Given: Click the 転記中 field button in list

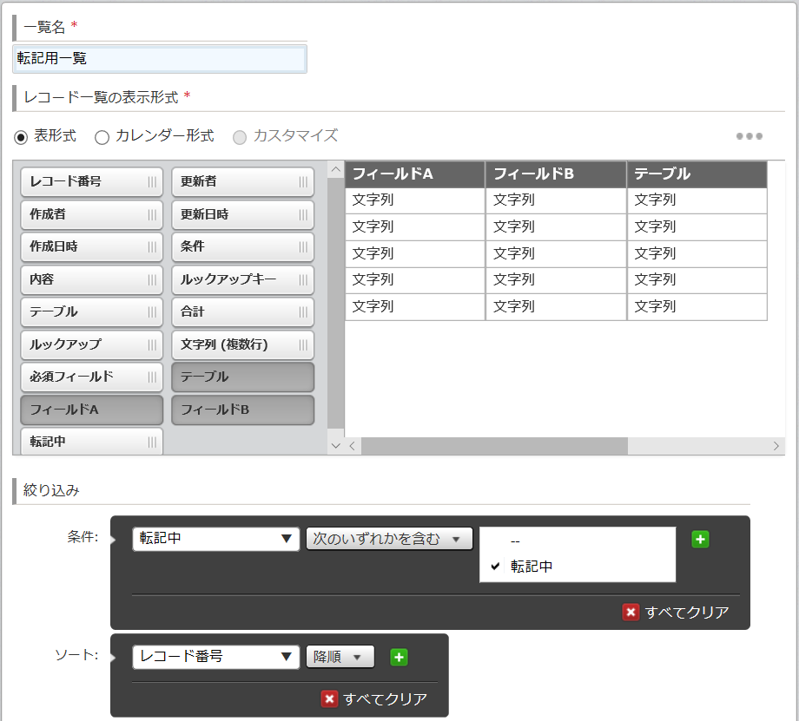Looking at the screenshot, I should click(92, 441).
